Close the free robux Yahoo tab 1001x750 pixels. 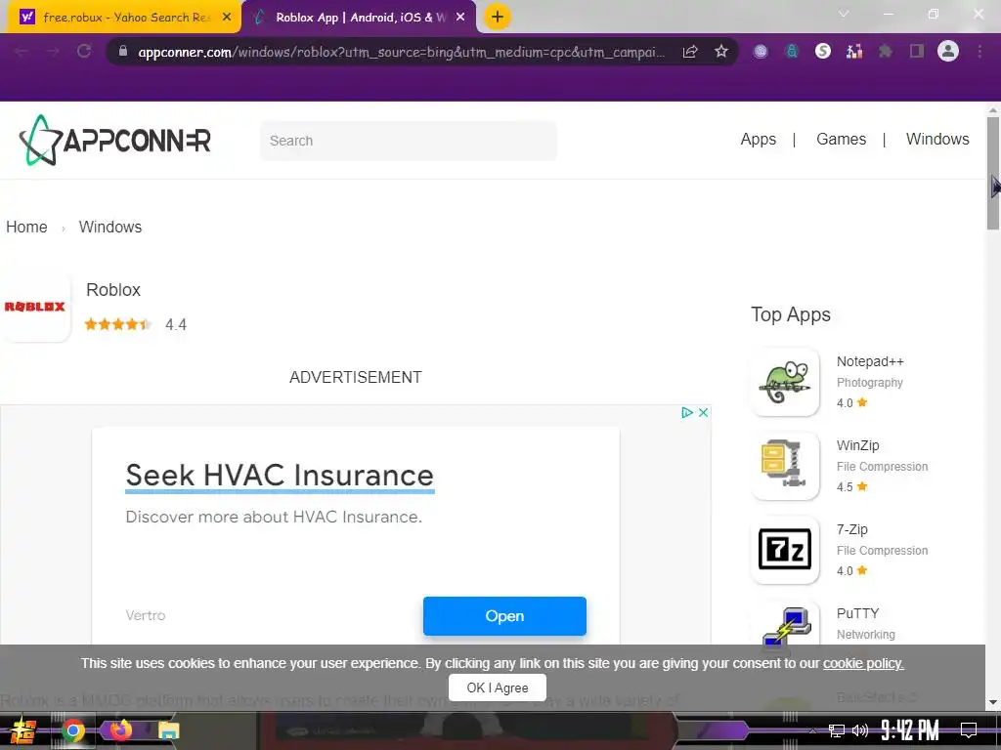click(227, 18)
